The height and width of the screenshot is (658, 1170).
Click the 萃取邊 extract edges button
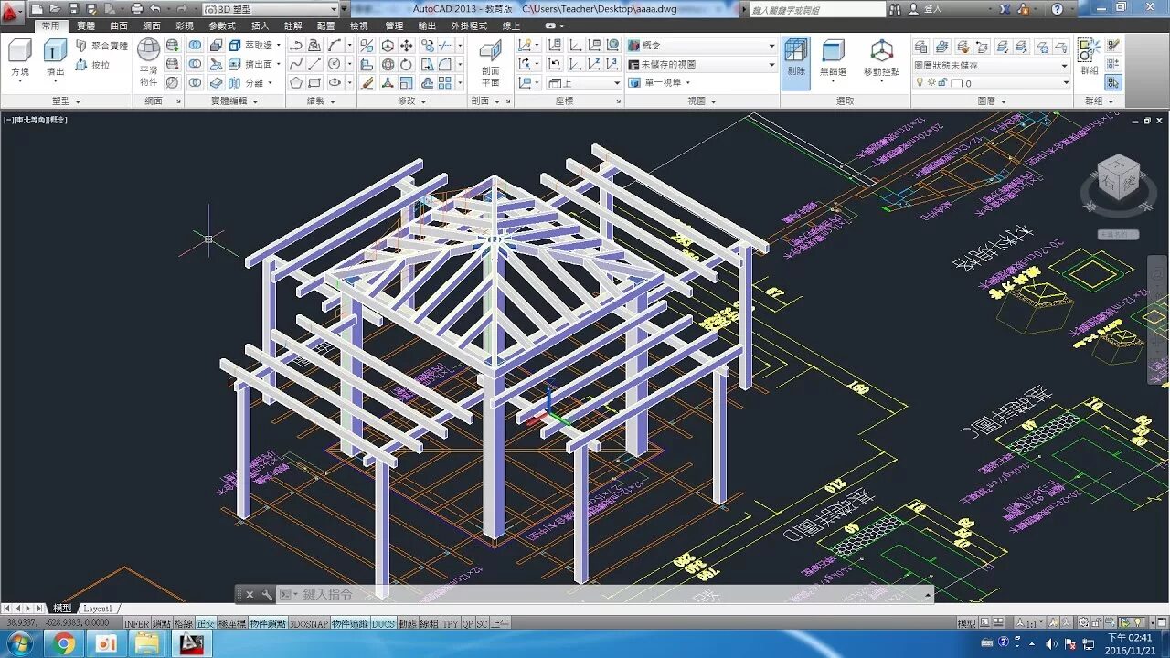tap(256, 46)
